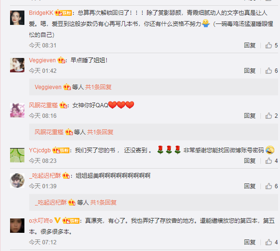This screenshot has height=251, width=280.
Task: Tap thumbs-up on the 01:39 comment
Action: pyautogui.click(x=269, y=186)
